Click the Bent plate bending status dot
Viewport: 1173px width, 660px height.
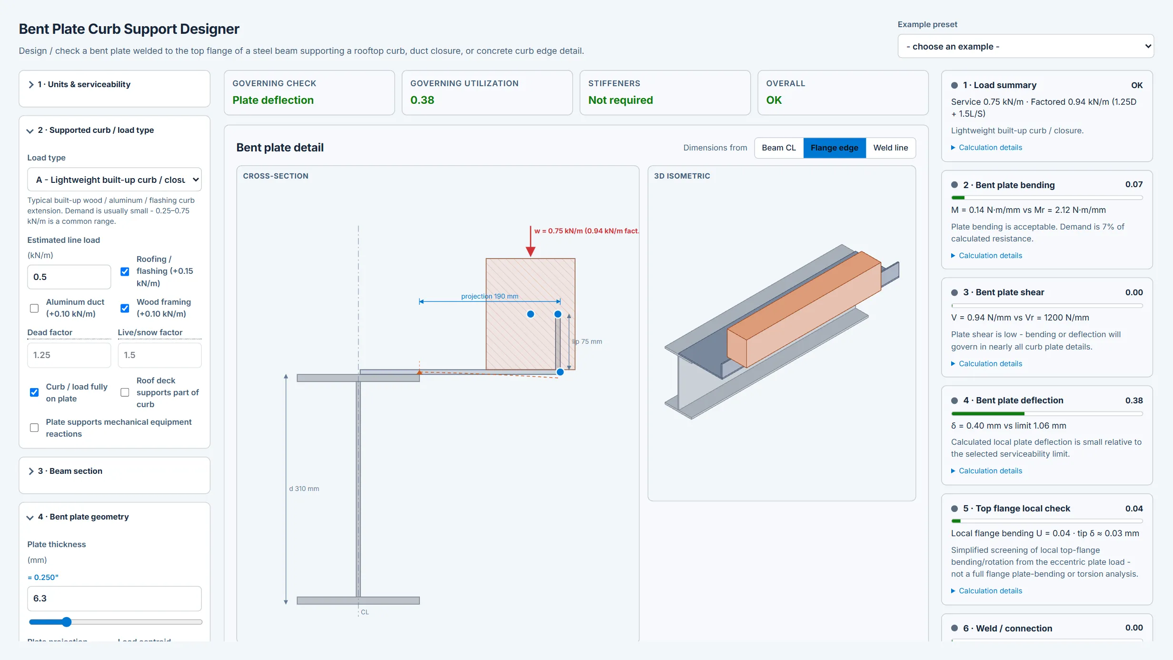954,185
